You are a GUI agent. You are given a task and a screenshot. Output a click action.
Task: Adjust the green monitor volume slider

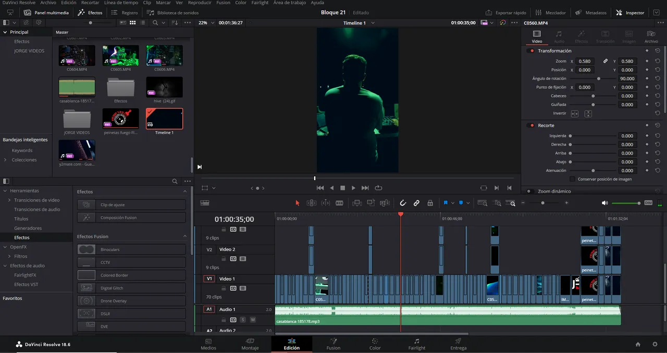point(626,203)
